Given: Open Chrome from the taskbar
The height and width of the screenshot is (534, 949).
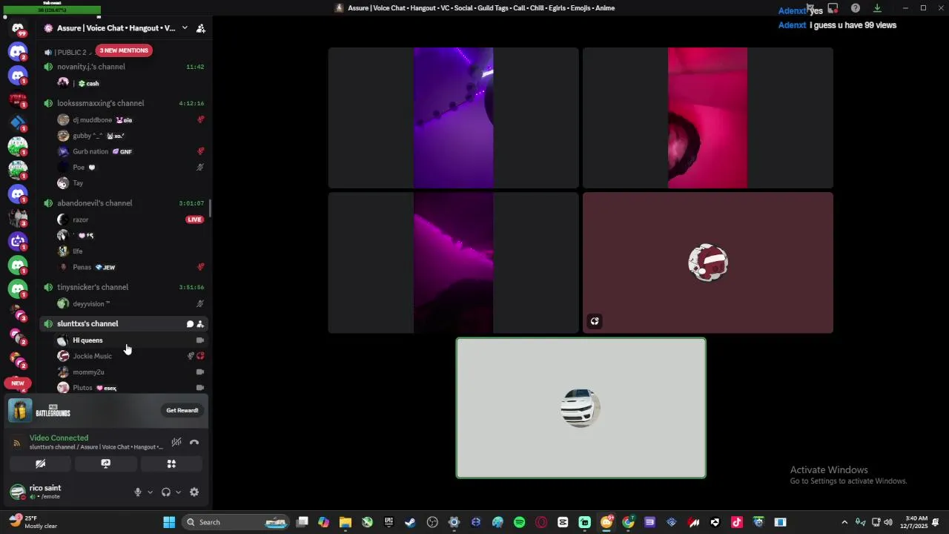Looking at the screenshot, I should [x=628, y=522].
